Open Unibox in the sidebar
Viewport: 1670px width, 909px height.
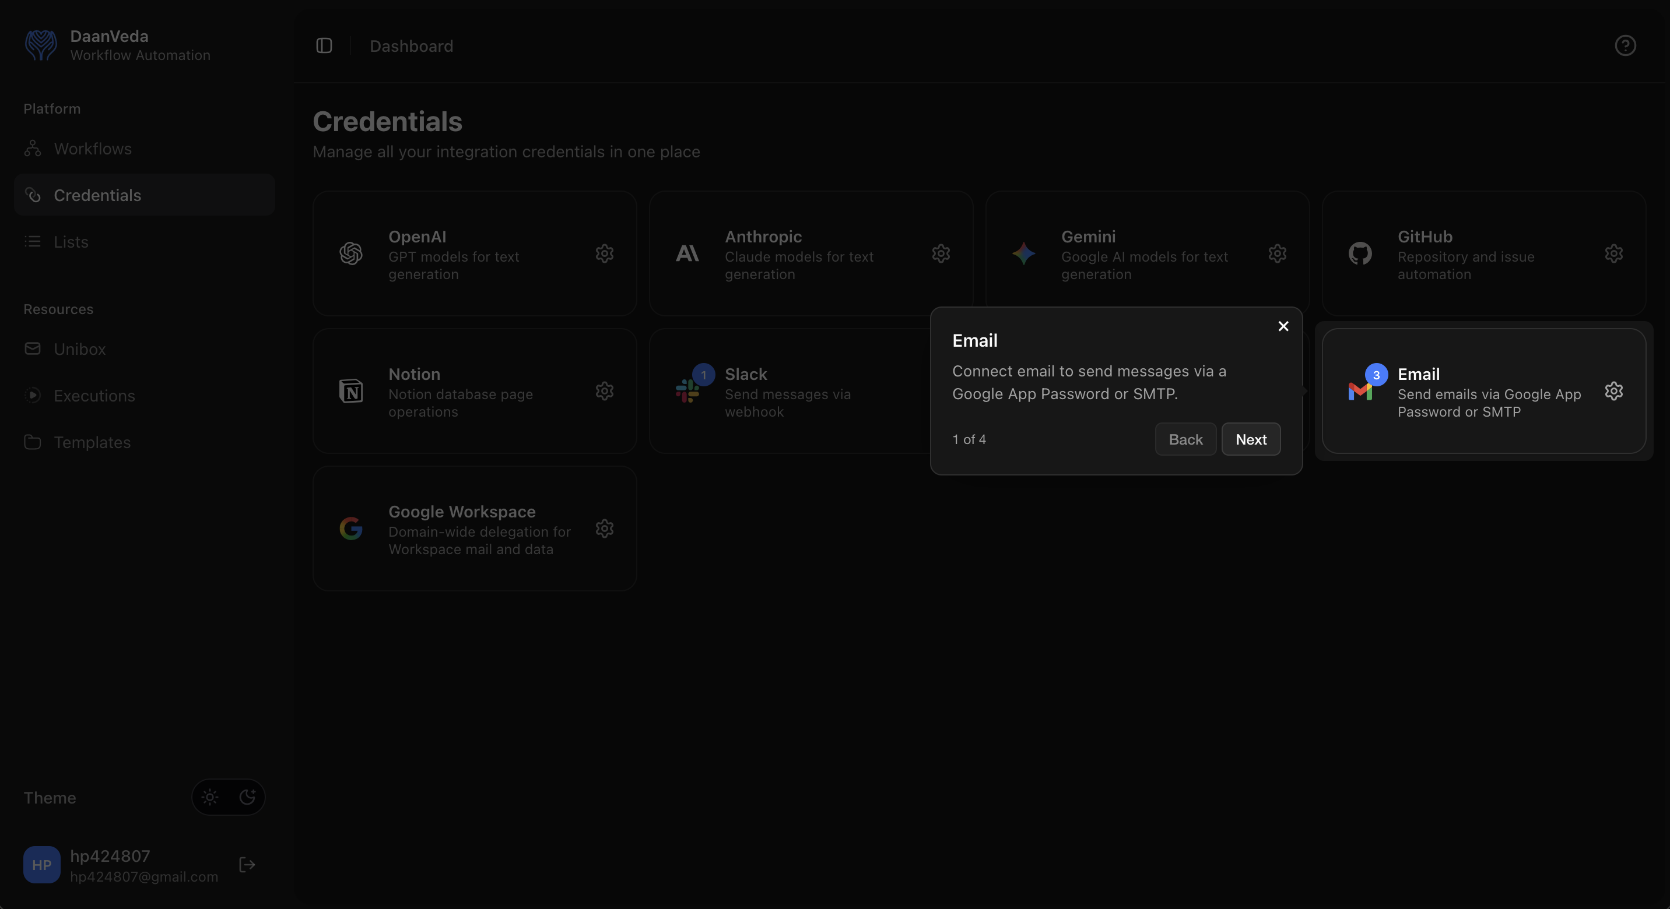click(144, 348)
